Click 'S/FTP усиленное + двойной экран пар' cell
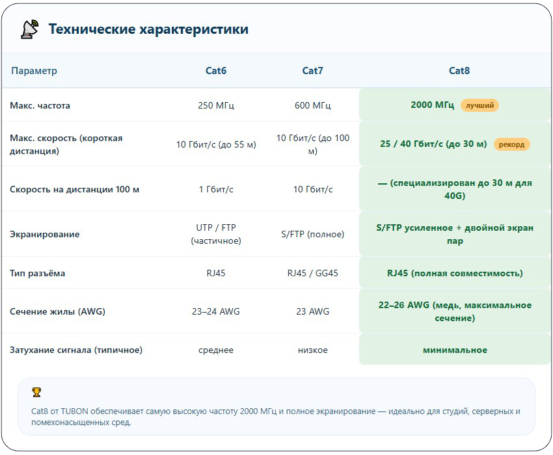 455,234
